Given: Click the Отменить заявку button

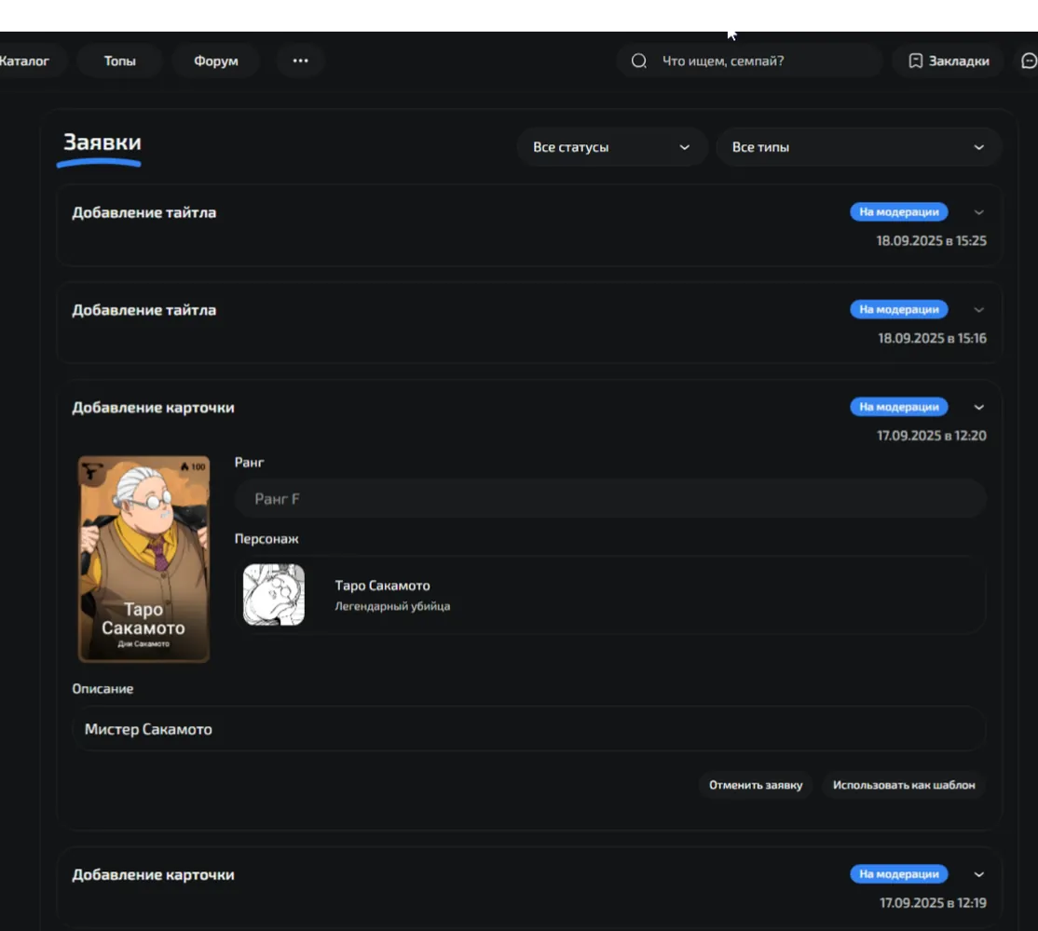Looking at the screenshot, I should click(x=756, y=785).
